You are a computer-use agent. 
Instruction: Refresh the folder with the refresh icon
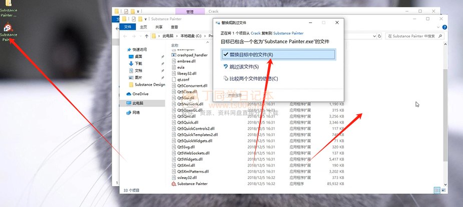pos(379,36)
